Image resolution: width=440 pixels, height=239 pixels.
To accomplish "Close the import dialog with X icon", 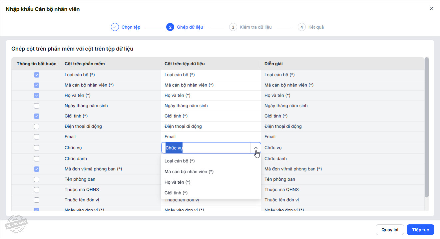I will pyautogui.click(x=432, y=9).
